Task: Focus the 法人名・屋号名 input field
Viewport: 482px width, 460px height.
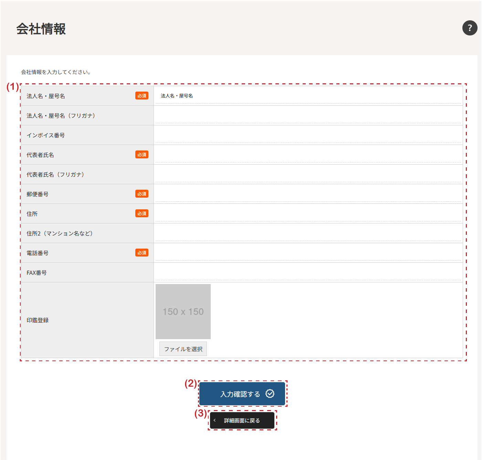Action: tap(308, 96)
